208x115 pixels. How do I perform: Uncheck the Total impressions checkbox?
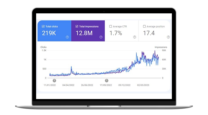pyautogui.click(x=77, y=26)
